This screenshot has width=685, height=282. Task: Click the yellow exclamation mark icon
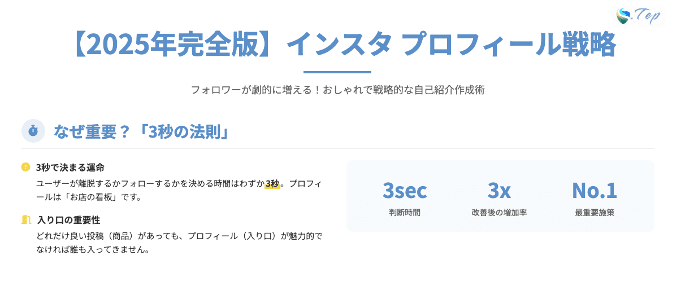pos(25,167)
